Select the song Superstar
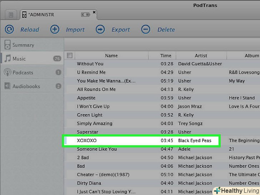Viewport: 260px width, 195px height. tap(162, 132)
